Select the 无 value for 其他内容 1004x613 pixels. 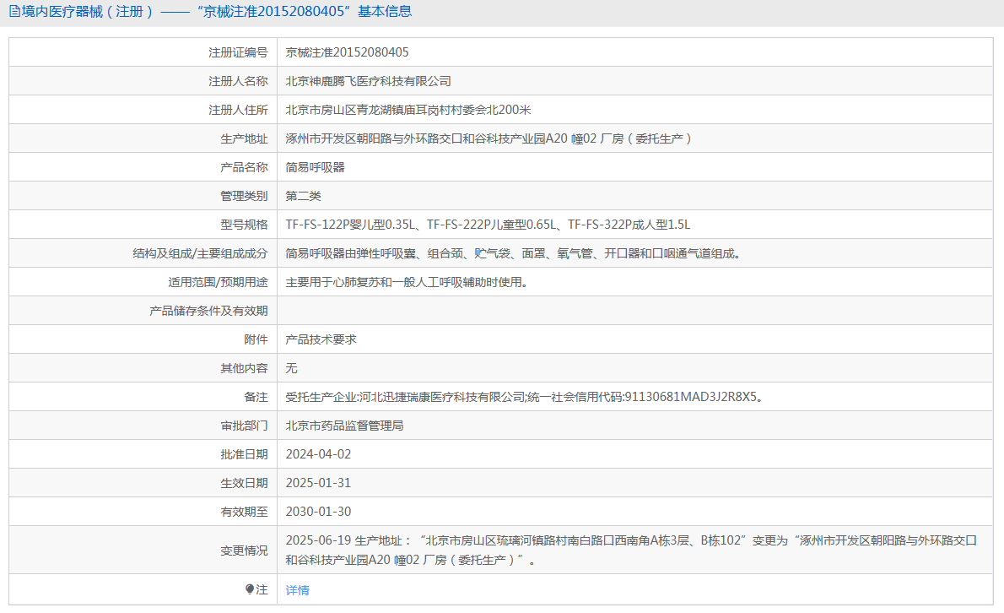(x=291, y=368)
